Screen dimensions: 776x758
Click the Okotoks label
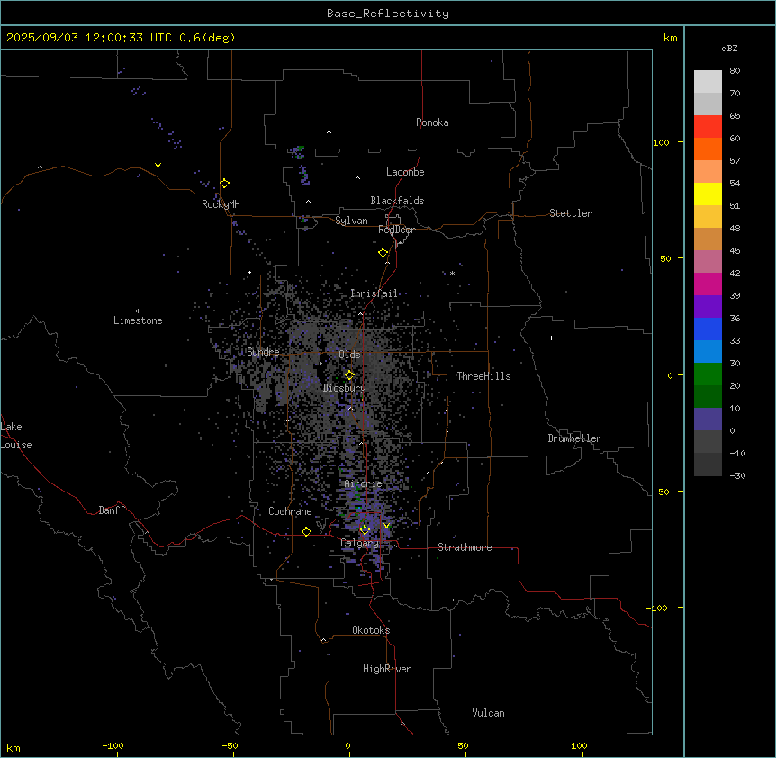click(x=371, y=630)
